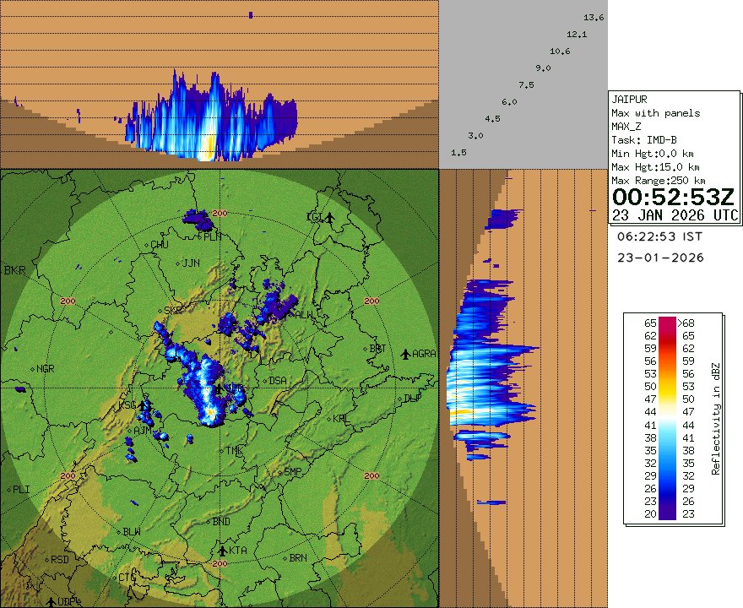Click the AGRA airport airplane icon

pyautogui.click(x=405, y=353)
